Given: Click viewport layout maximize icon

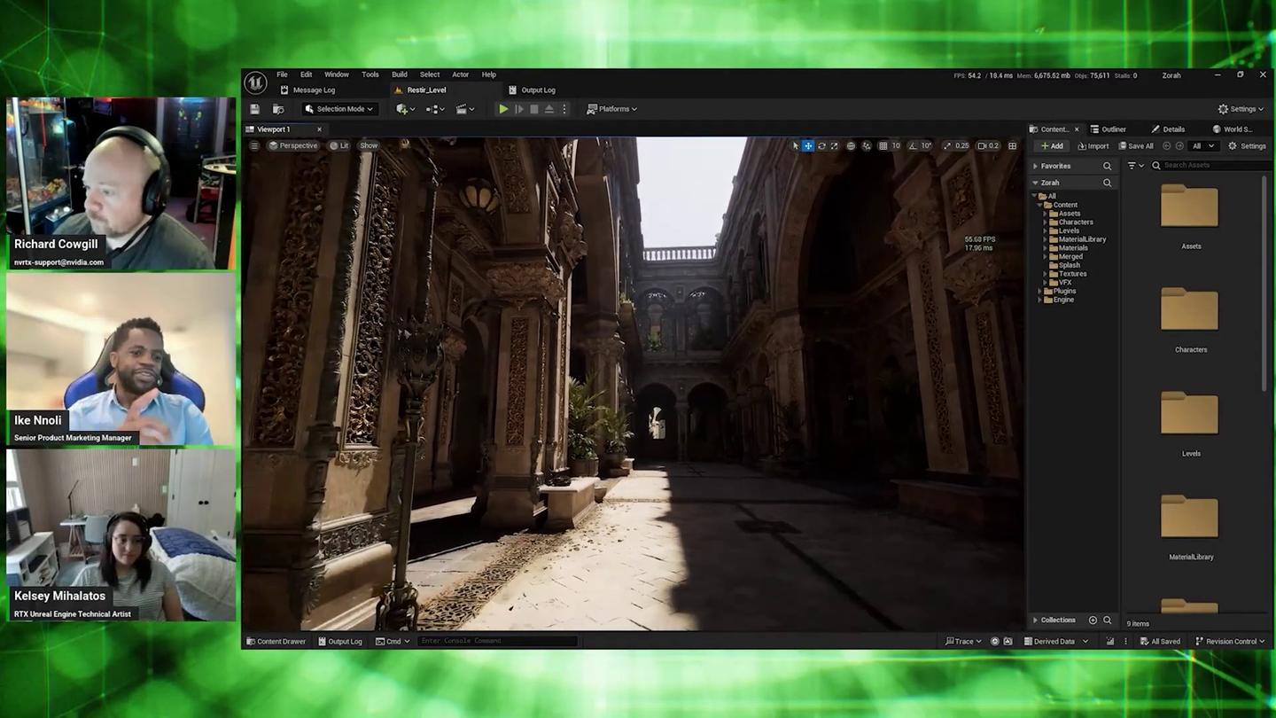Looking at the screenshot, I should click(x=1012, y=145).
